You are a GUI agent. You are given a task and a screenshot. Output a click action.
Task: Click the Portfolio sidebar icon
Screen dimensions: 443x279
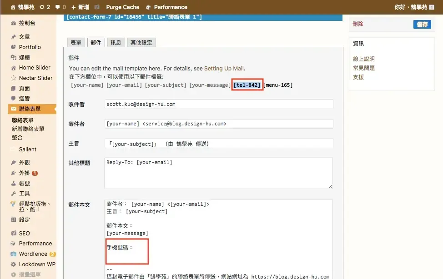13,47
